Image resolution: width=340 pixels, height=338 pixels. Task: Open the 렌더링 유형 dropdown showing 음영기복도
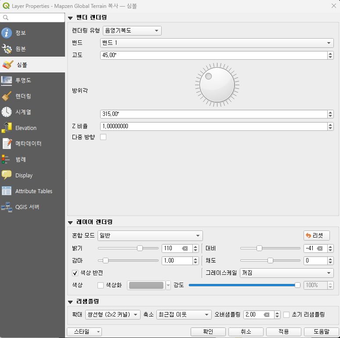pyautogui.click(x=132, y=31)
